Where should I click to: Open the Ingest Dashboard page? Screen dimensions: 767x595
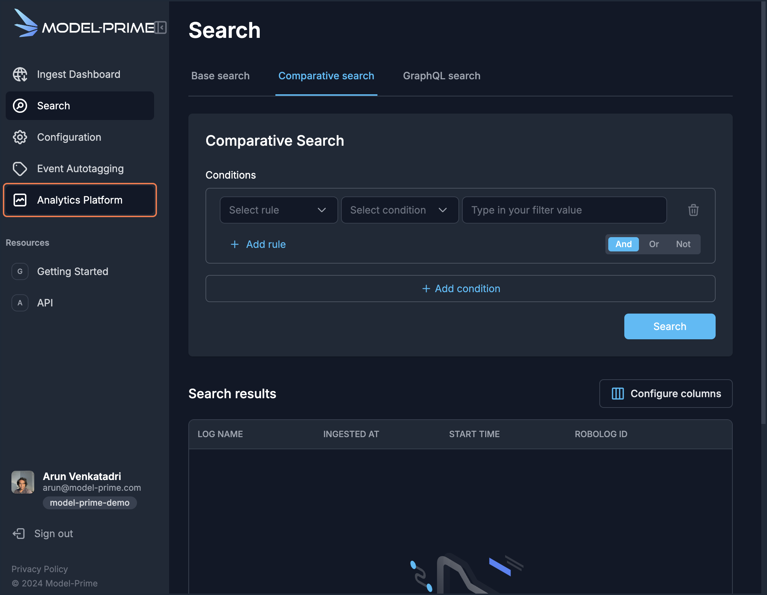[80, 74]
